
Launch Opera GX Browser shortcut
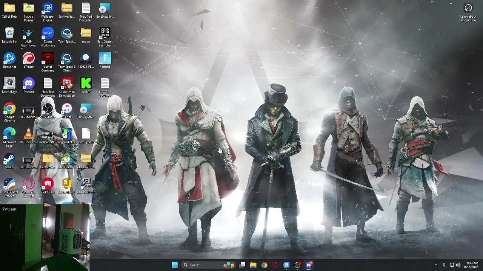29,188
